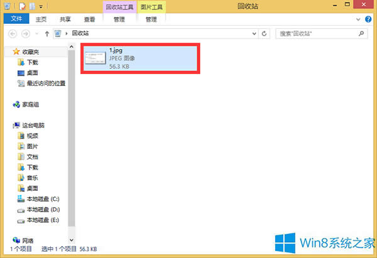The height and width of the screenshot is (258, 377).
Task: Open 桌面 under 收藏夹
Action: pos(32,73)
